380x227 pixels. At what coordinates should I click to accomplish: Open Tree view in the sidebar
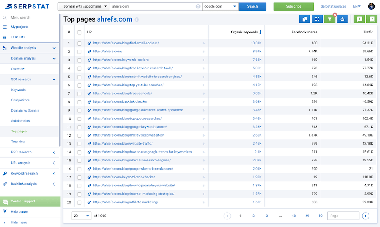(x=18, y=142)
